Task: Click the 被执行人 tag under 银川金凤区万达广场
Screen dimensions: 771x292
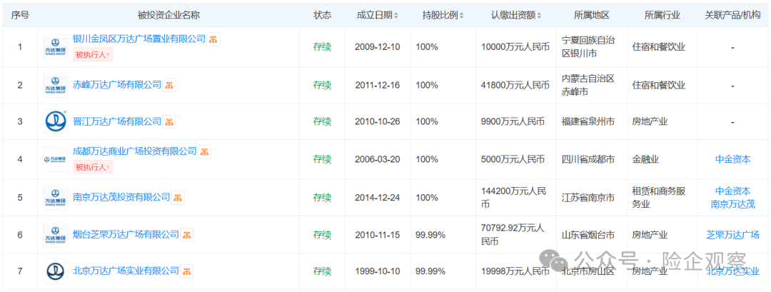Action: [93, 54]
